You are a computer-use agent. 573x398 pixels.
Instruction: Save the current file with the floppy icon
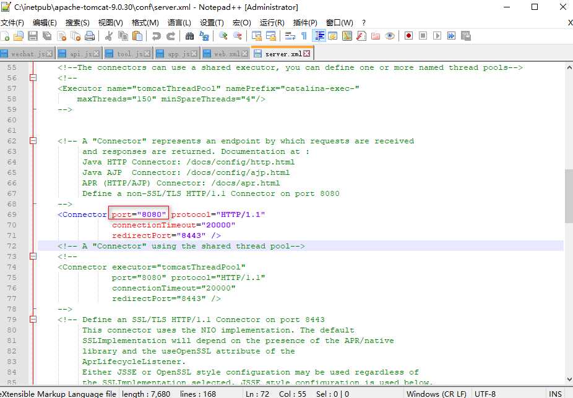(33, 36)
